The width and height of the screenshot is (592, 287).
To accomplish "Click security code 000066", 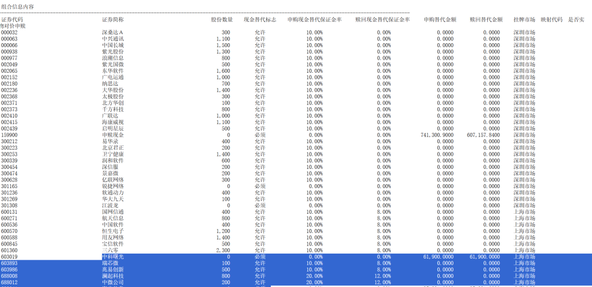I will tap(9, 45).
